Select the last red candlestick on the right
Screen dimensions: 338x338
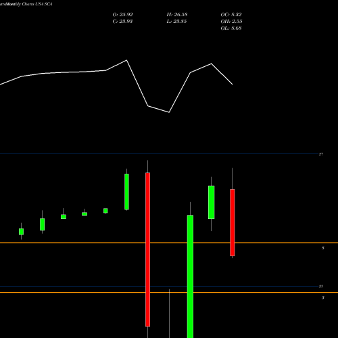click(233, 222)
